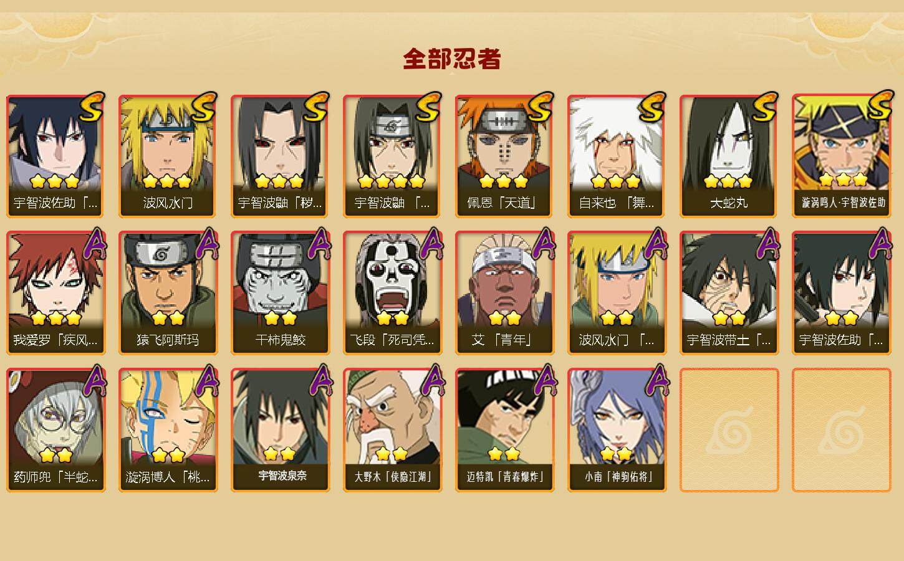Click the 漩涡鸣人·宇智波佐助 card
Image resolution: width=904 pixels, height=561 pixels.
tap(841, 156)
